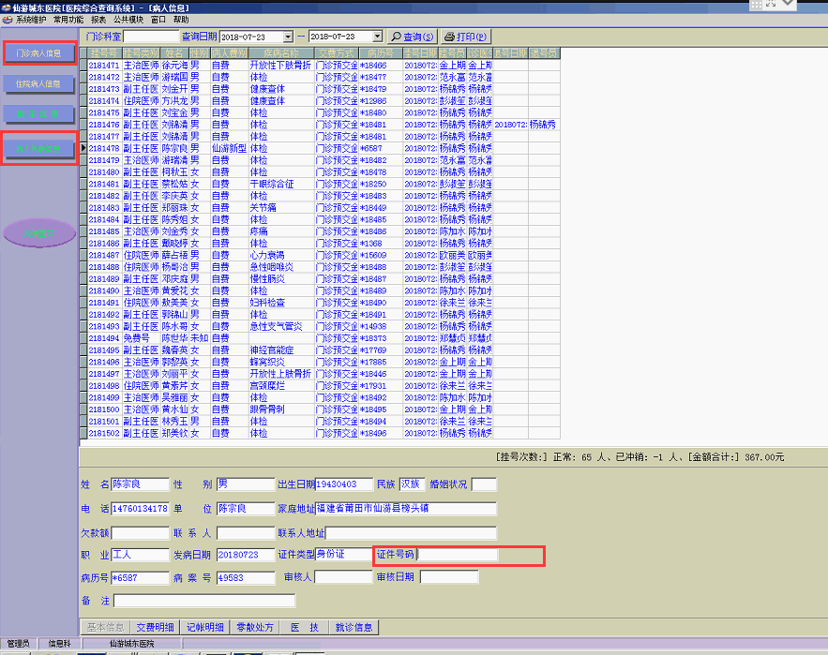Click disease cell 开放性下肢骨折
828x655 pixels.
pos(280,66)
